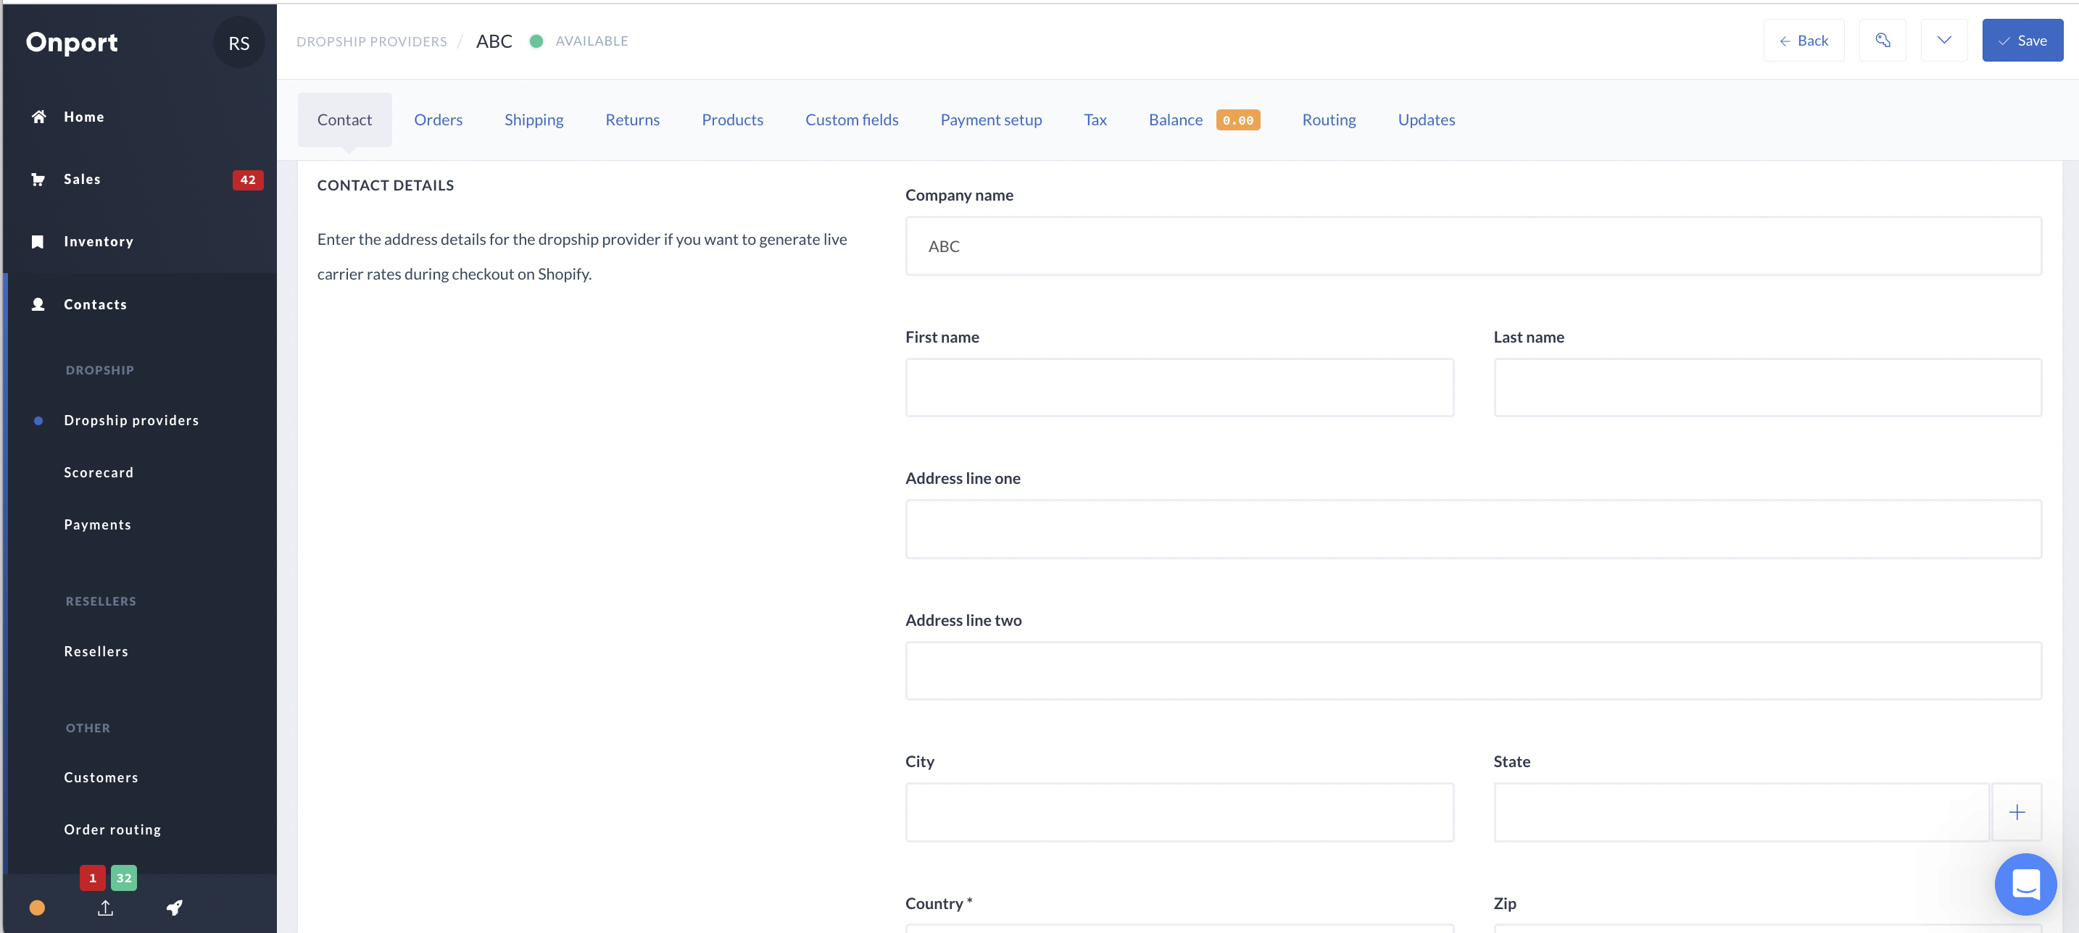Expand the chevron dropdown next to Save
This screenshot has height=933, width=2079.
1944,41
